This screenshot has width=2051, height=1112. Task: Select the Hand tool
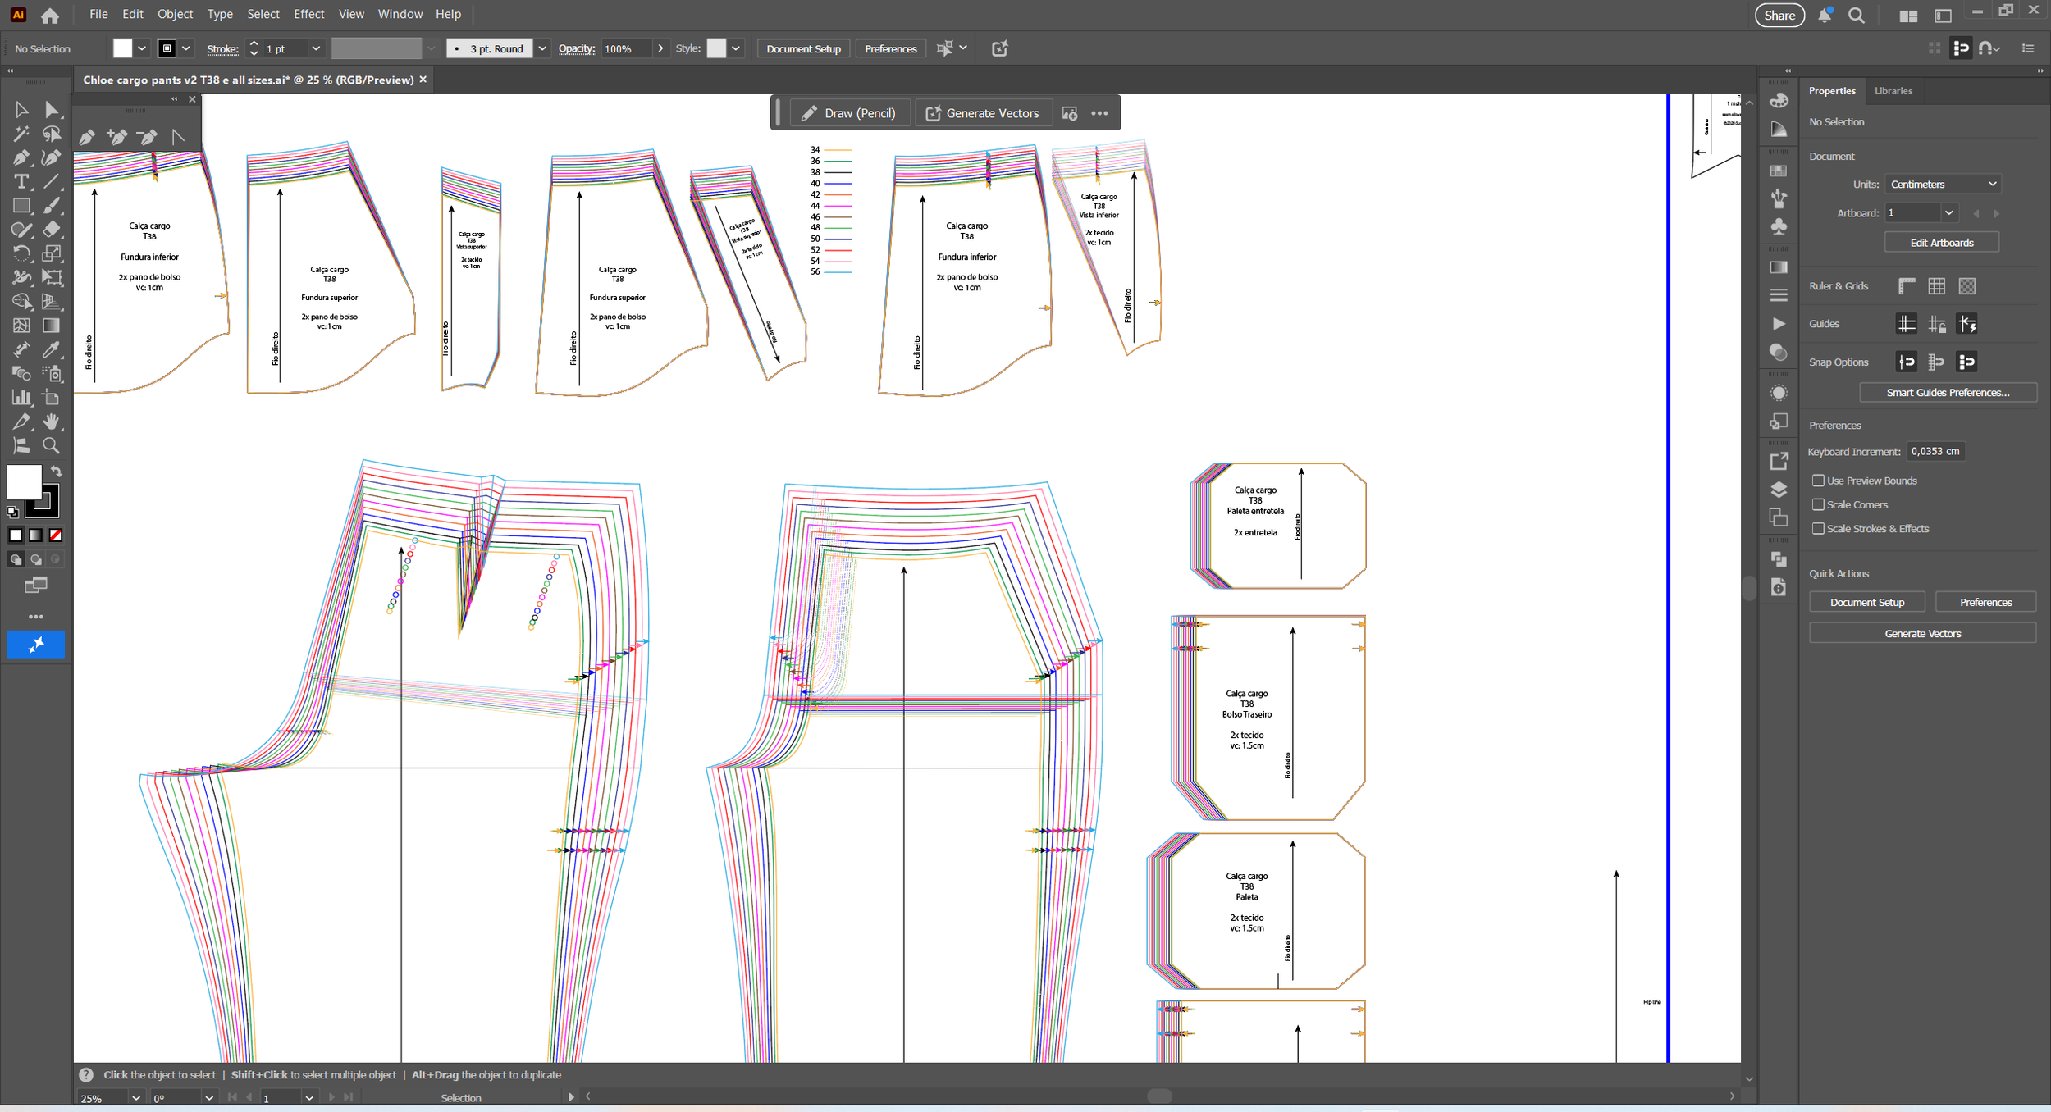[52, 422]
